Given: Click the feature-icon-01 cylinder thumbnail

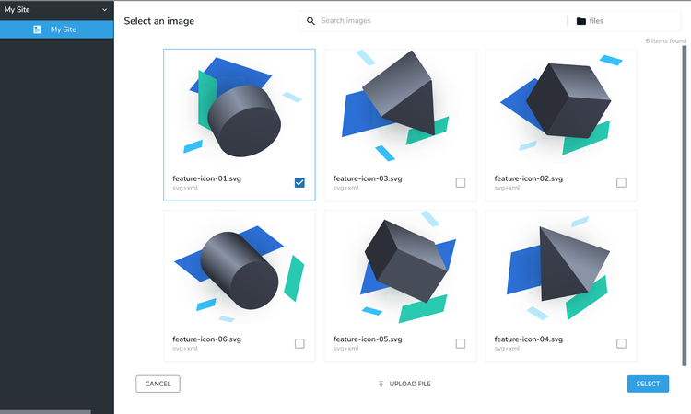Looking at the screenshot, I should click(240, 108).
